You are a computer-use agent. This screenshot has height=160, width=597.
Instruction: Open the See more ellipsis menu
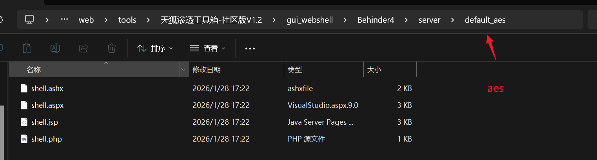(x=250, y=49)
